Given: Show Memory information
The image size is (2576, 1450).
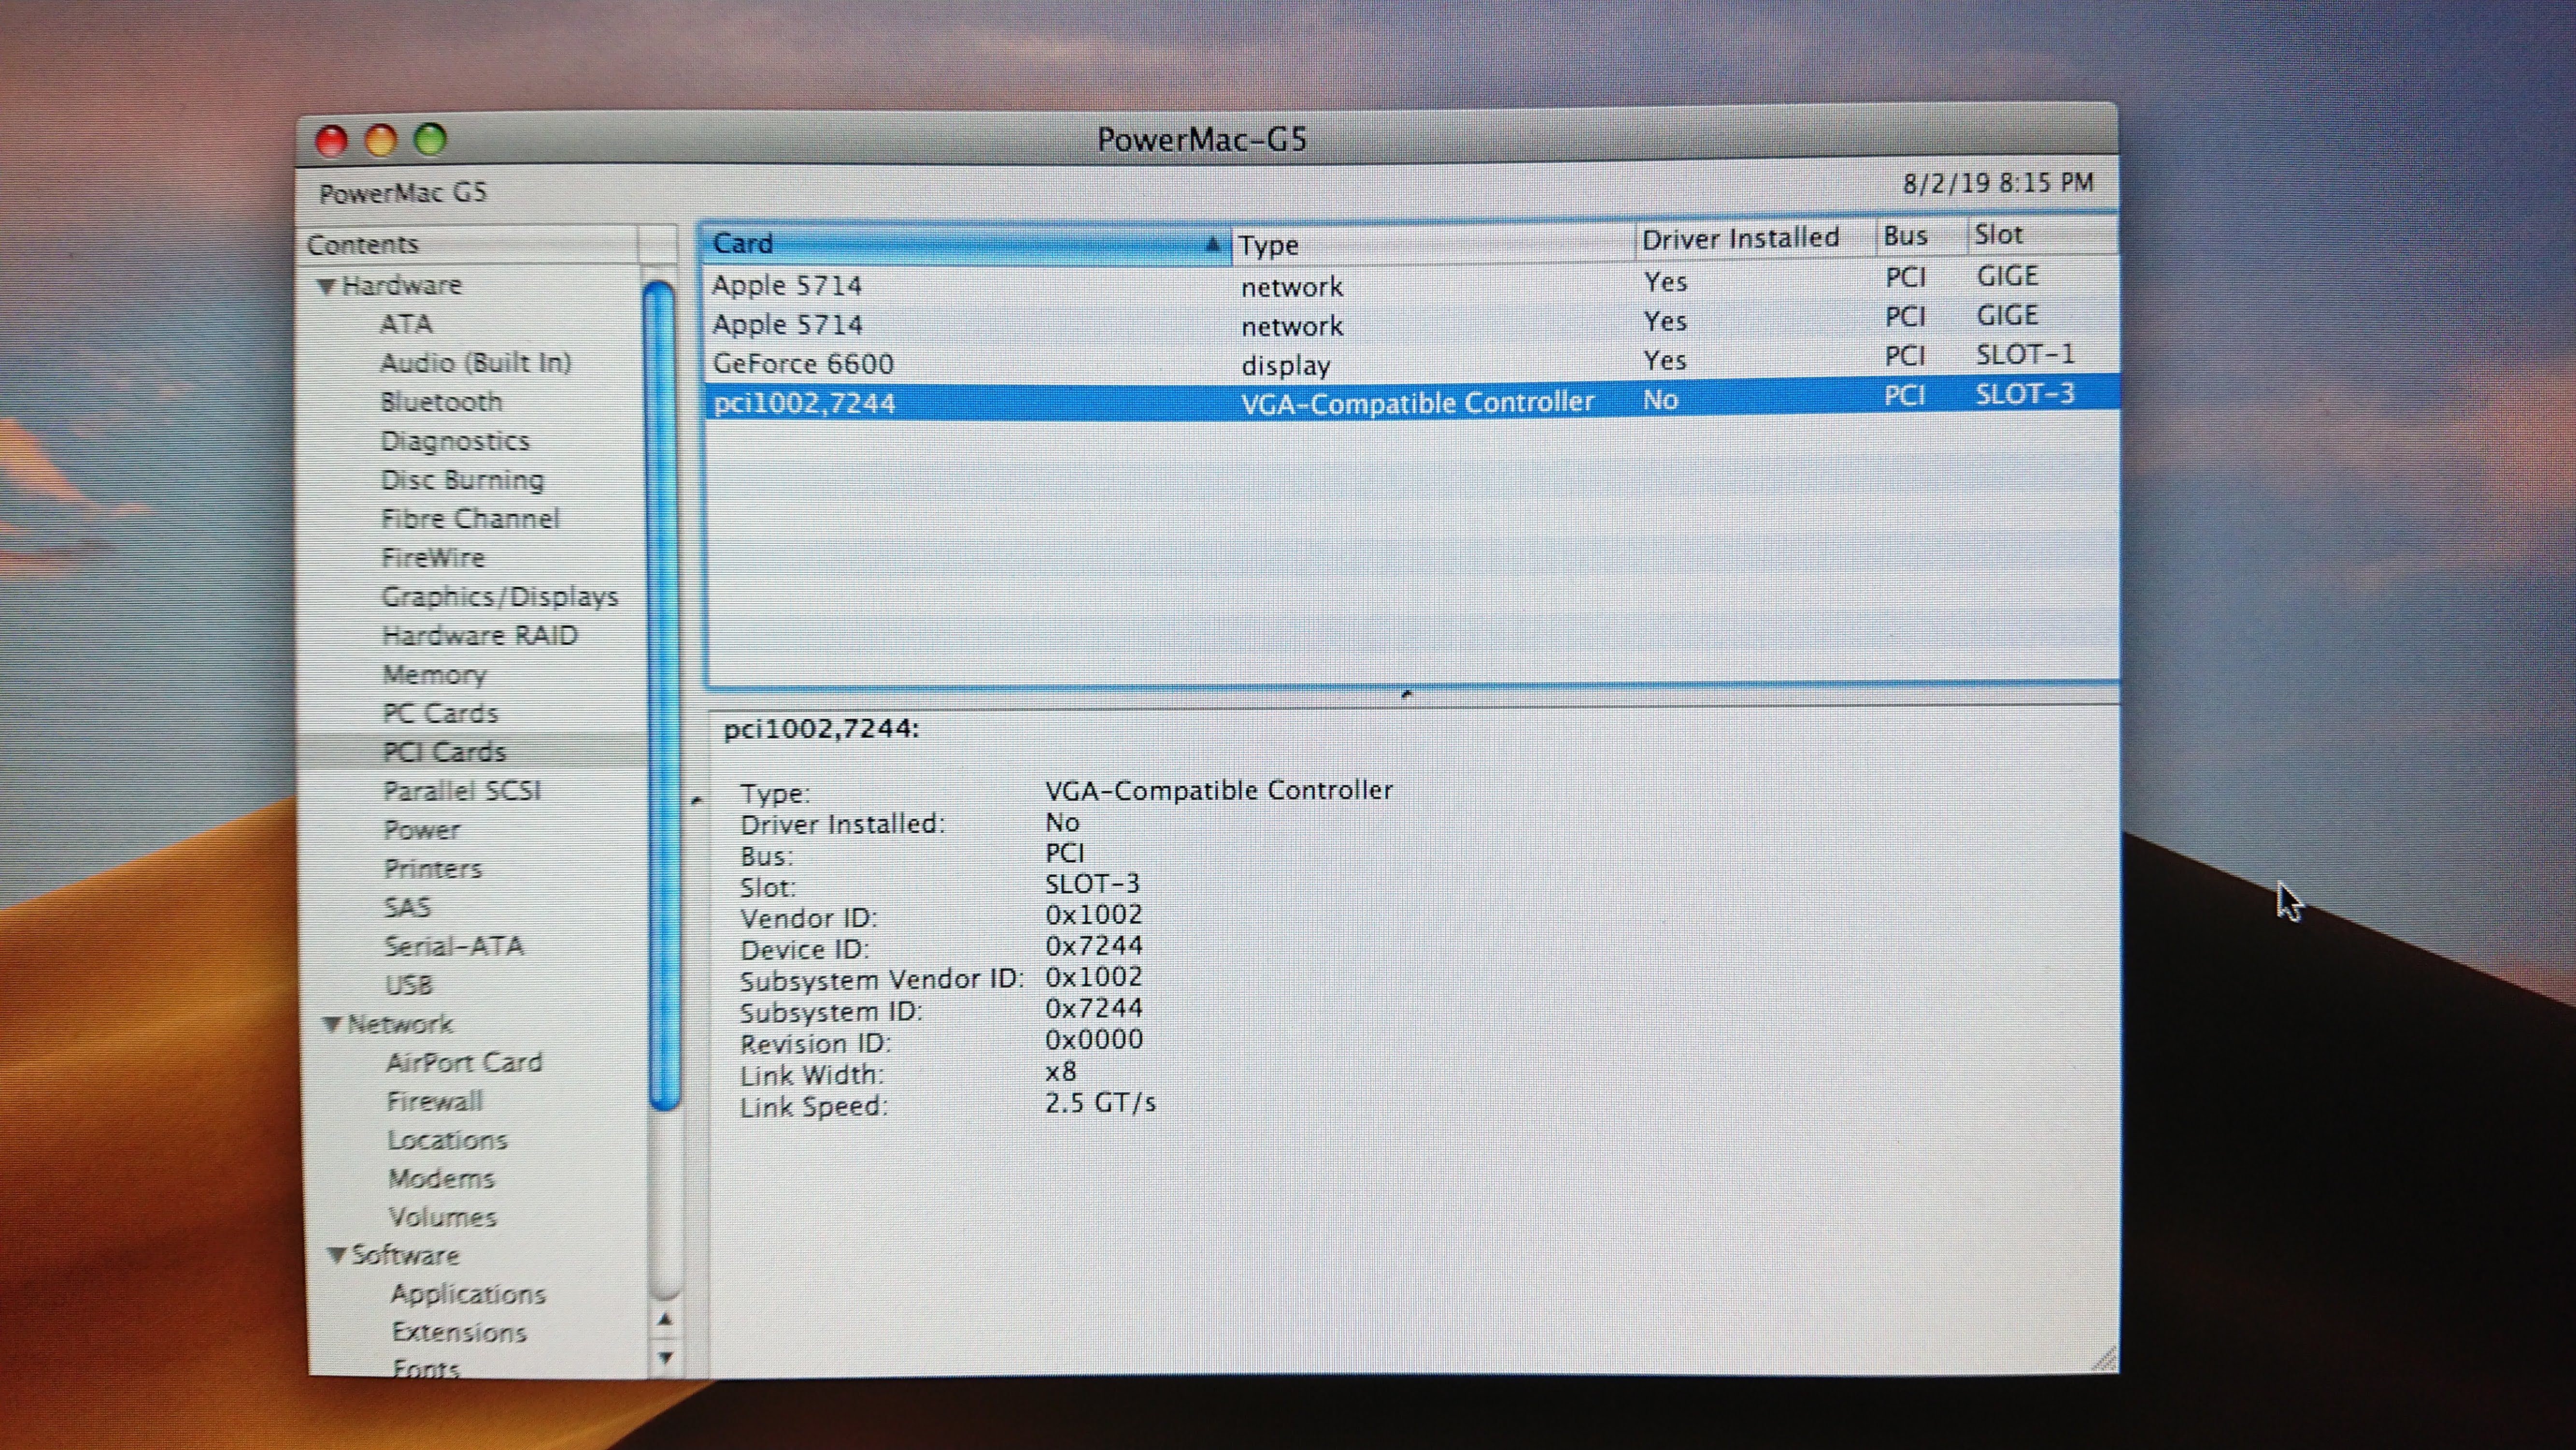Looking at the screenshot, I should click(435, 676).
